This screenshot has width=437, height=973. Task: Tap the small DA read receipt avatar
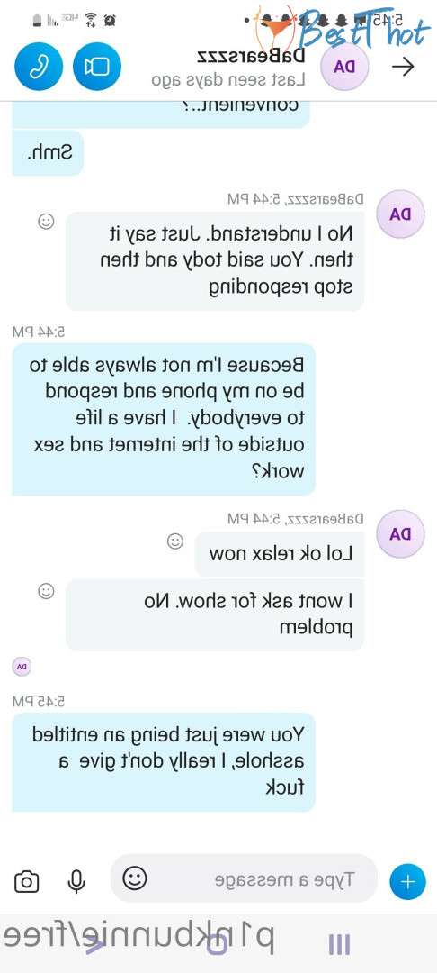(x=22, y=667)
